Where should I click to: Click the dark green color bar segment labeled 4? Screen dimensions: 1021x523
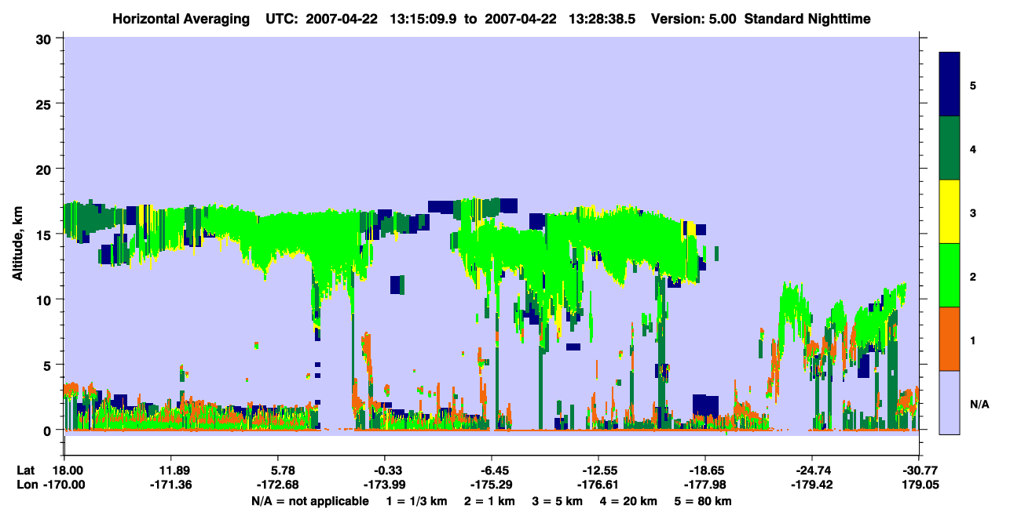pyautogui.click(x=950, y=147)
